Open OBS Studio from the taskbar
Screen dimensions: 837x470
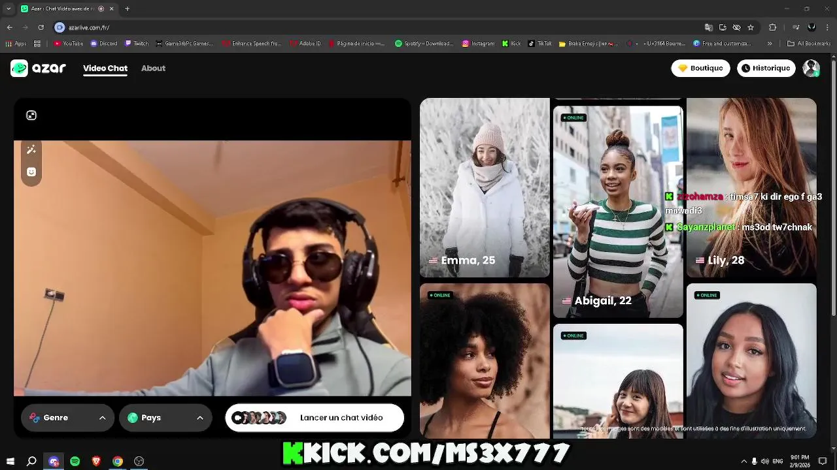[139, 461]
